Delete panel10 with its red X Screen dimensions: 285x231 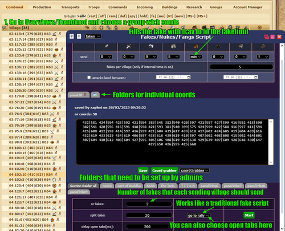click(85, 94)
